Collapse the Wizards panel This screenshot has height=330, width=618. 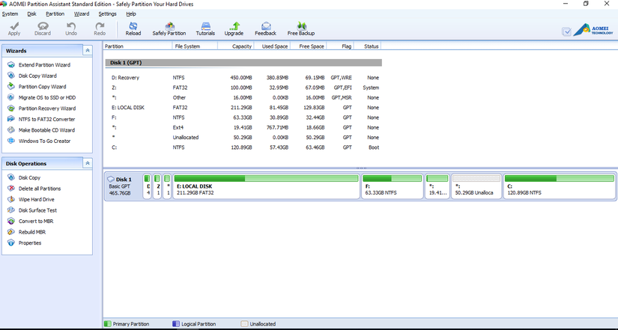88,50
